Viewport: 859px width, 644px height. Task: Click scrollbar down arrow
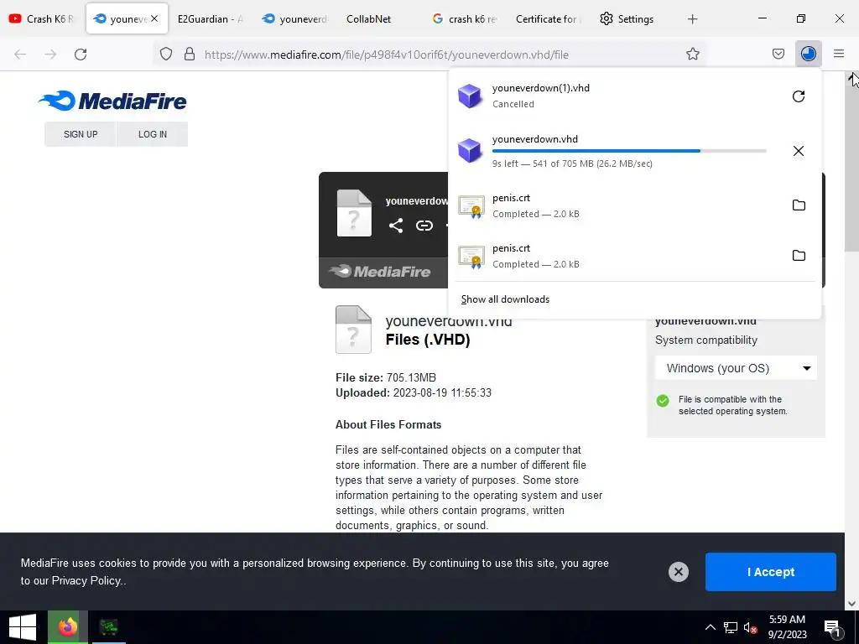pyautogui.click(x=851, y=604)
